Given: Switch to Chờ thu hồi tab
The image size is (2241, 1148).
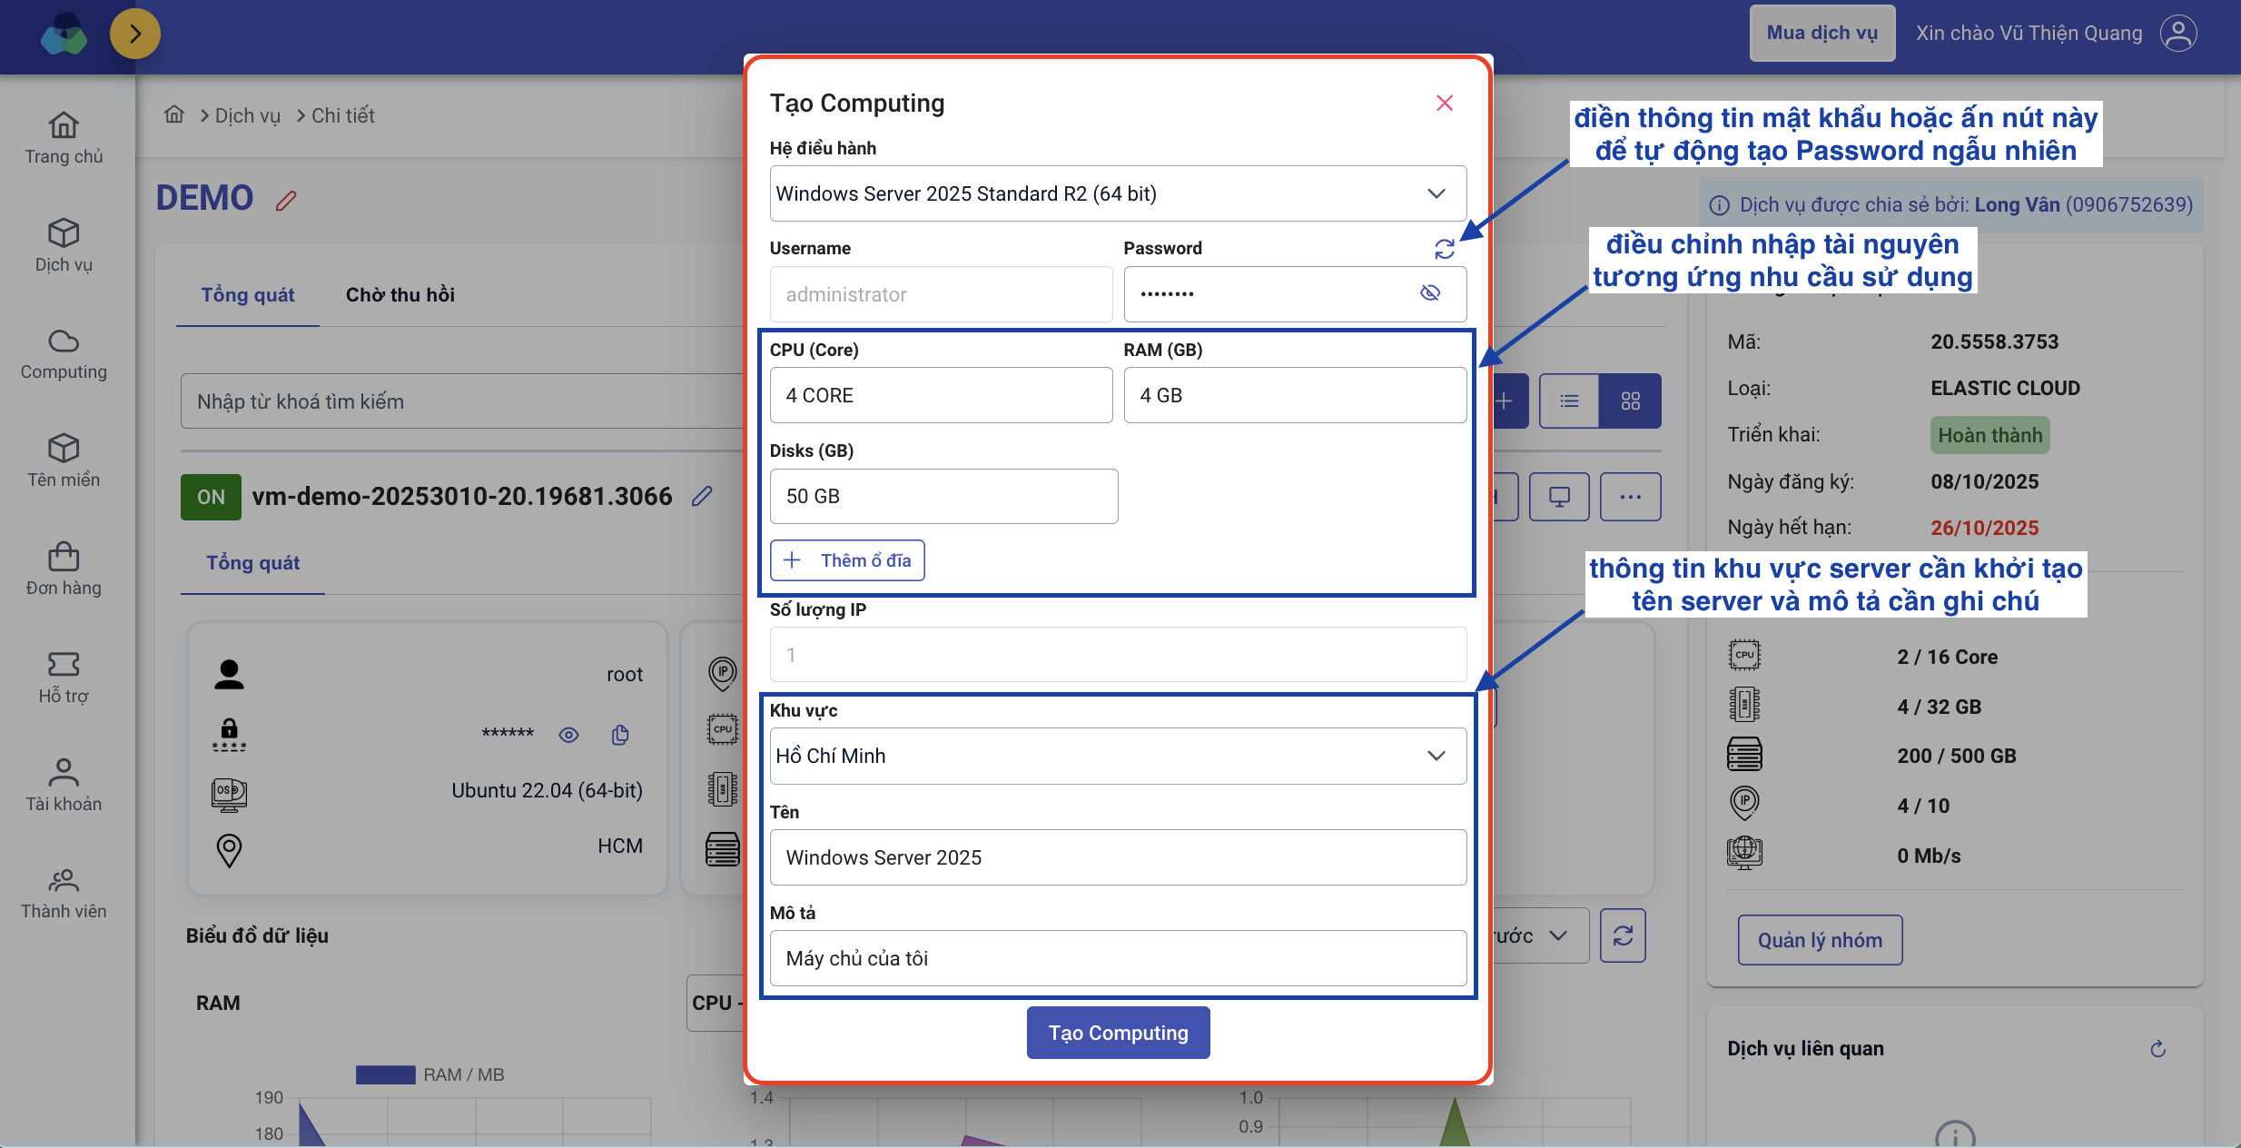Looking at the screenshot, I should [x=400, y=294].
